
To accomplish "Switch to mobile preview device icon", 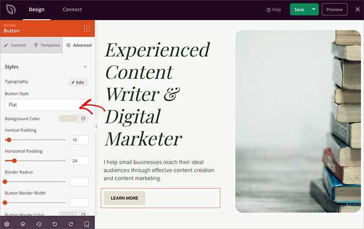I will coord(86,224).
